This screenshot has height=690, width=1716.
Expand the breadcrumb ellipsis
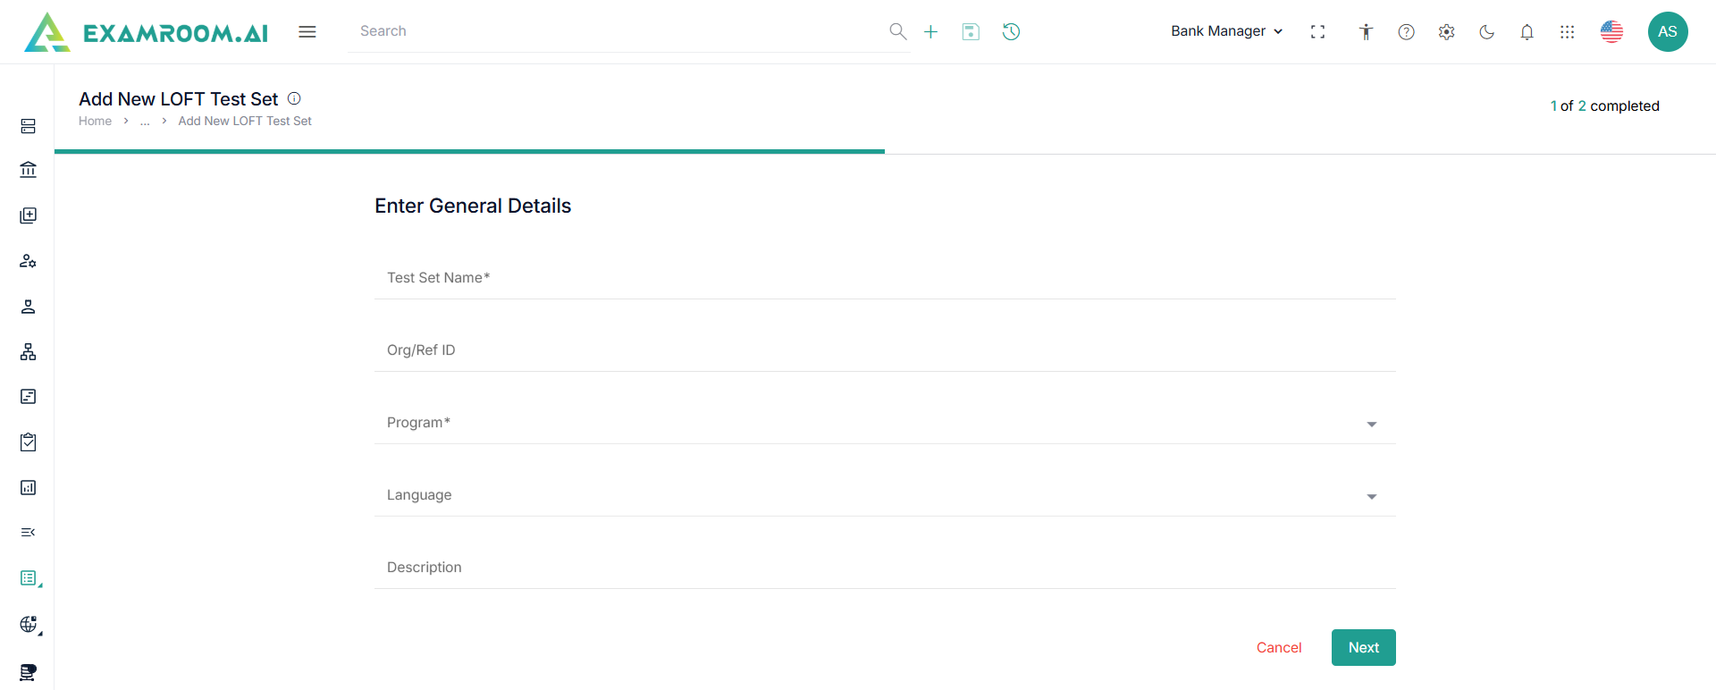[145, 121]
